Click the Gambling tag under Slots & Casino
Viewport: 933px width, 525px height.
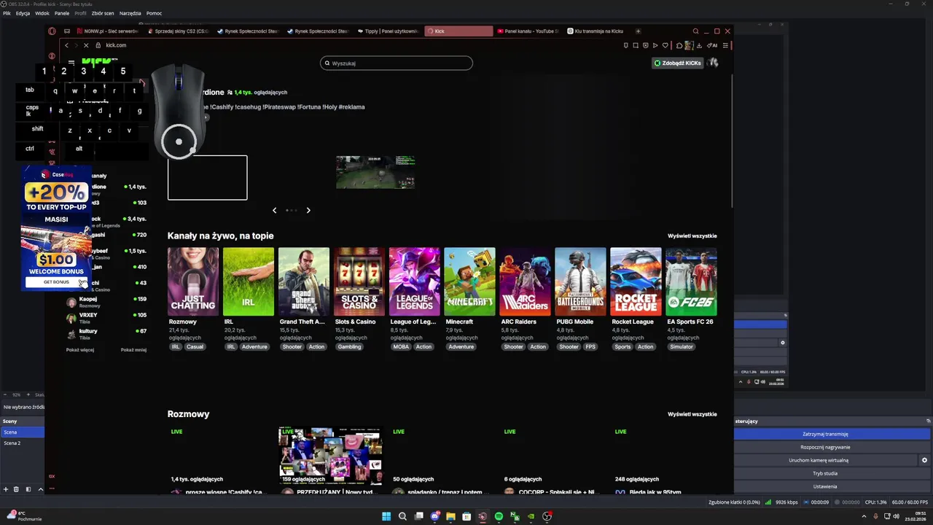click(349, 346)
